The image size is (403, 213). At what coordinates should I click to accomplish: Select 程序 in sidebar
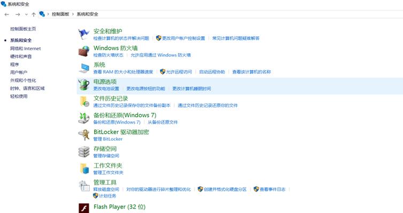14,64
